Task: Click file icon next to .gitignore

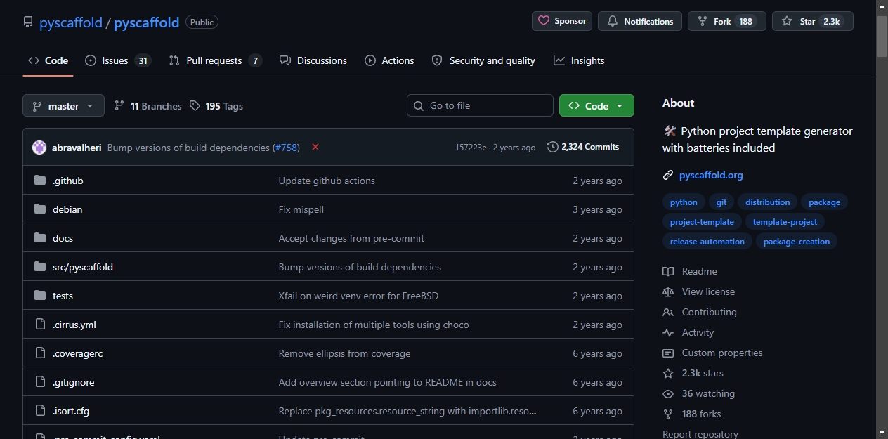Action: coord(40,382)
